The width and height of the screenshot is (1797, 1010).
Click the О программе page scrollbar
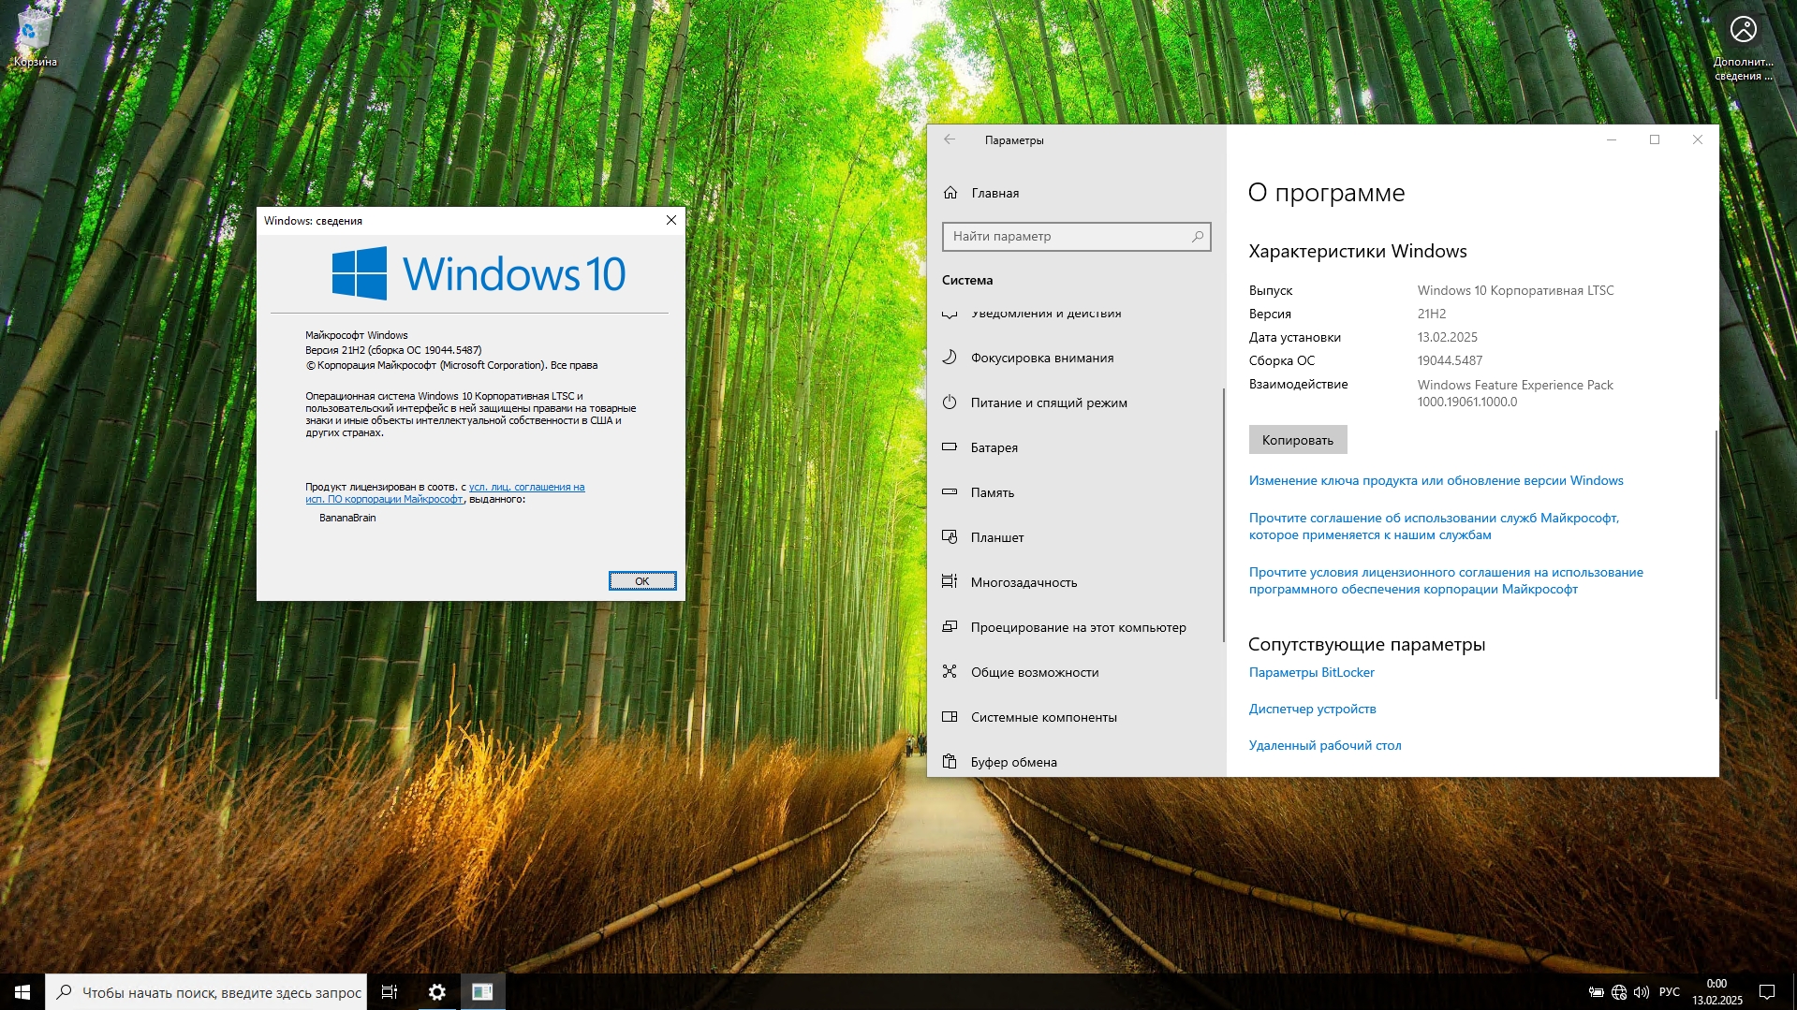click(x=1716, y=564)
